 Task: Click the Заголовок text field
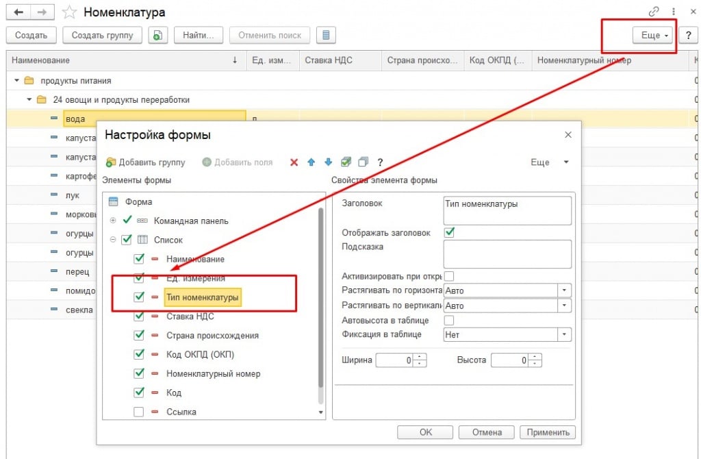(507, 210)
